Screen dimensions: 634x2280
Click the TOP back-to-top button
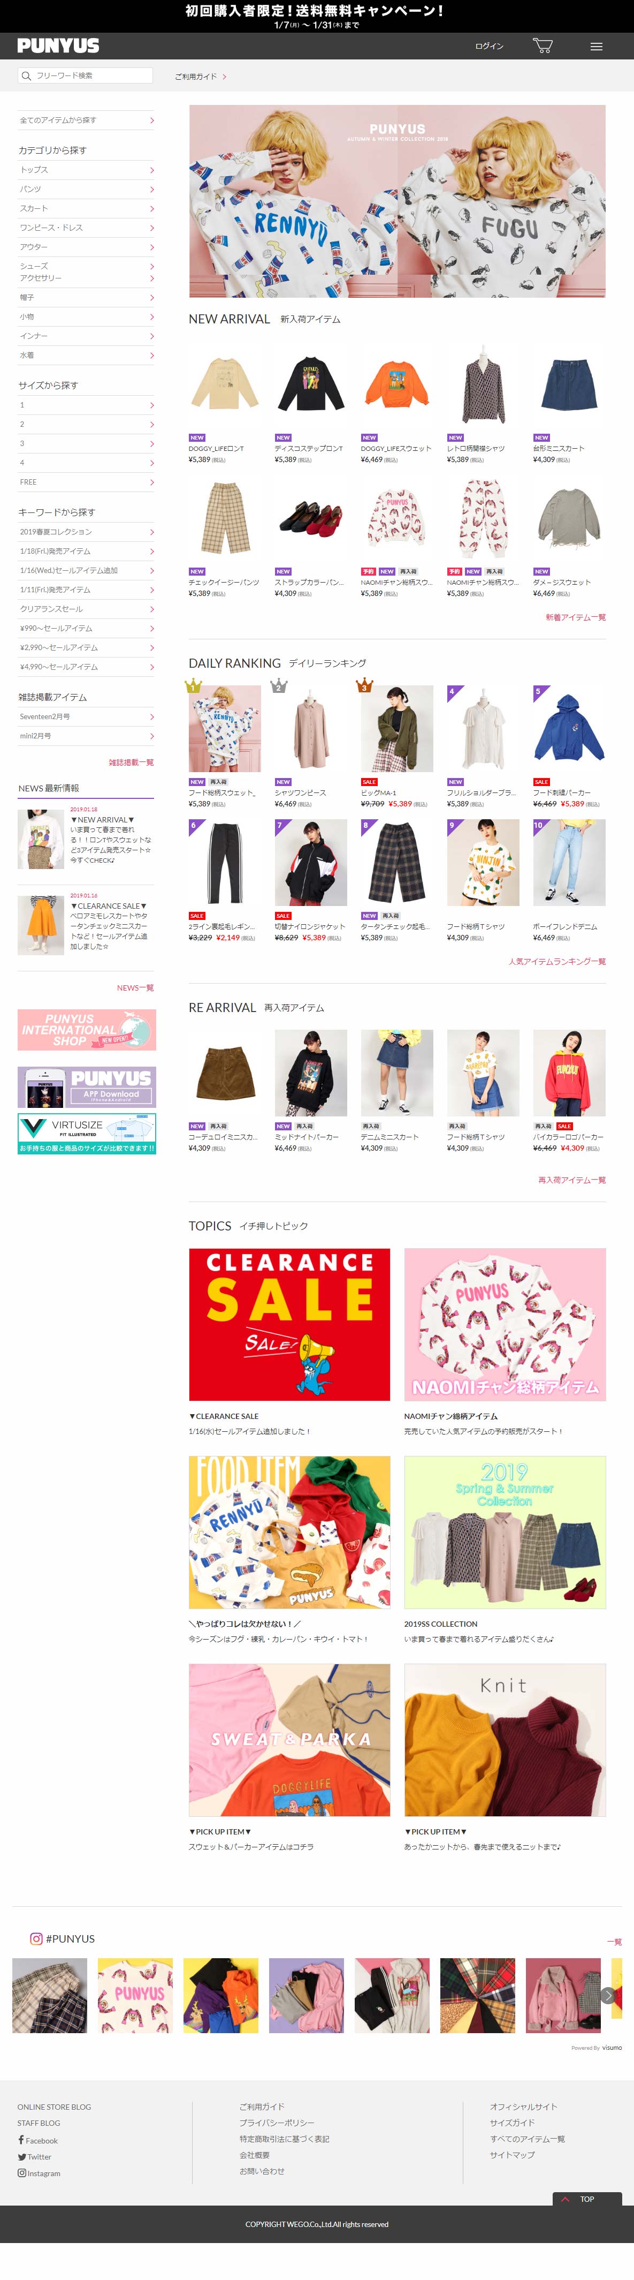coord(587,2199)
